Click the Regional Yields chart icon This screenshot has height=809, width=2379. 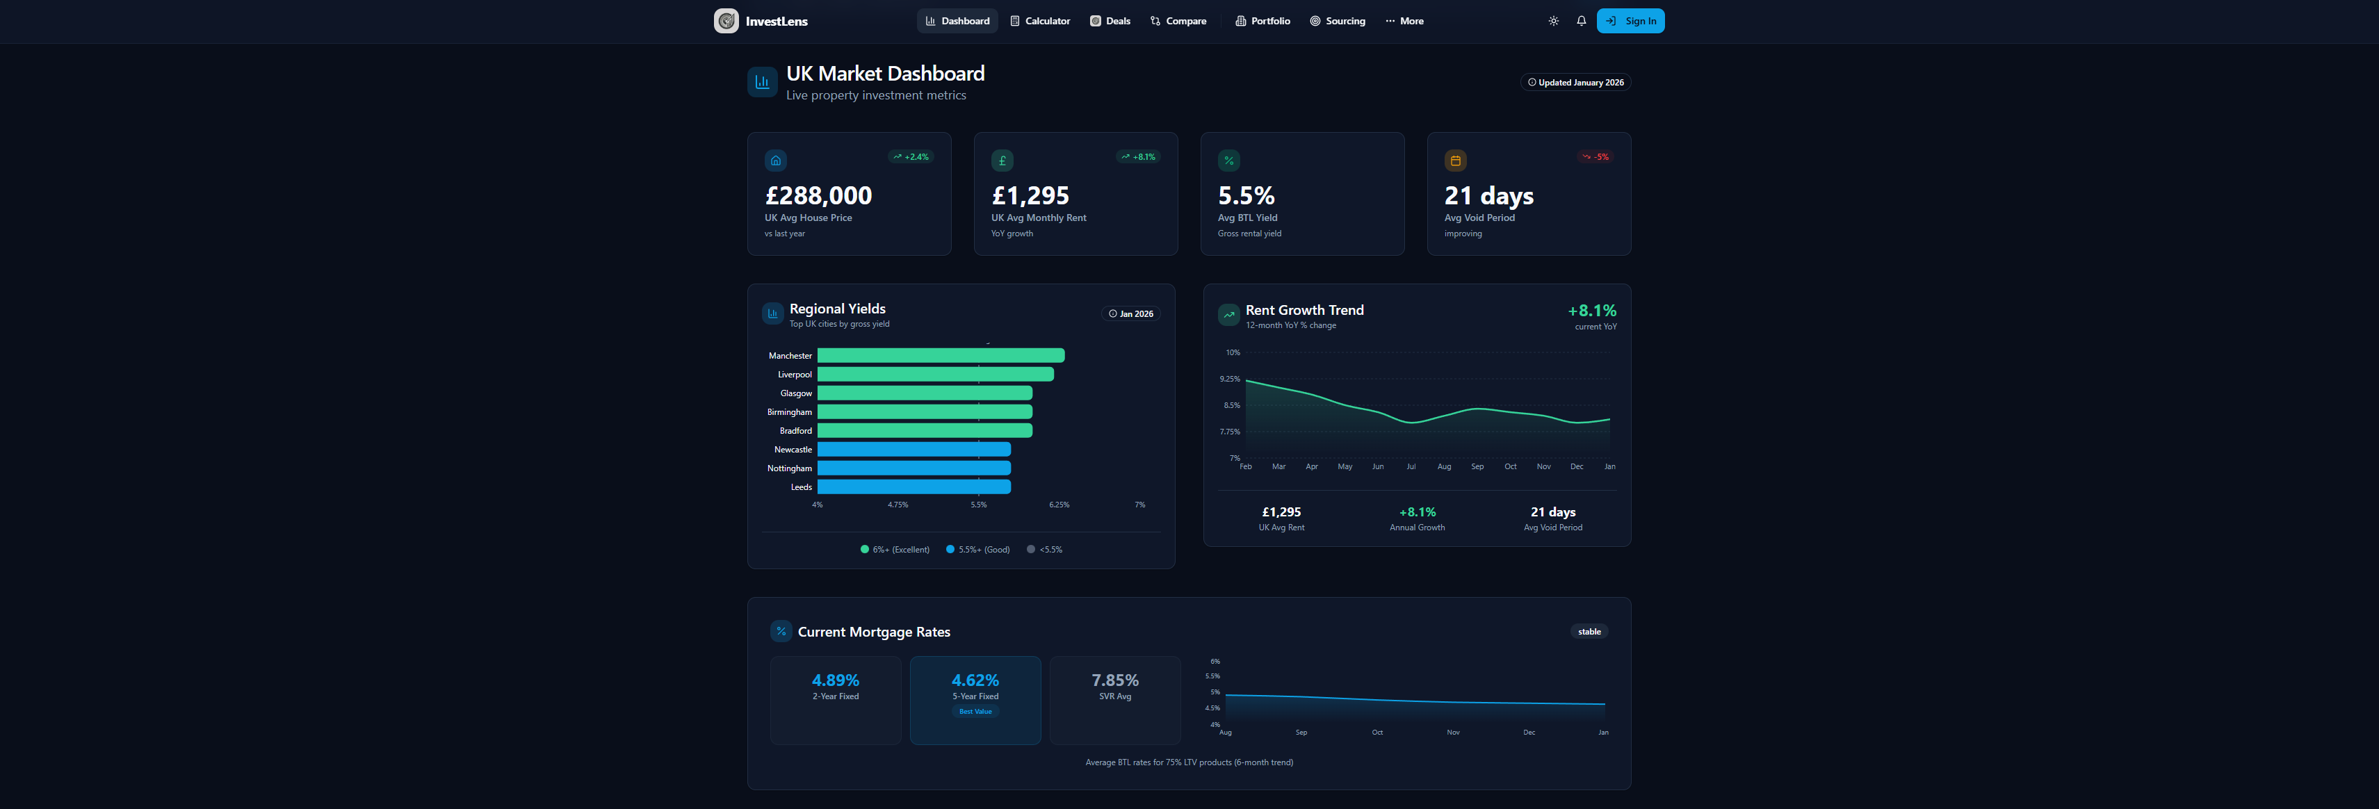[x=772, y=314]
